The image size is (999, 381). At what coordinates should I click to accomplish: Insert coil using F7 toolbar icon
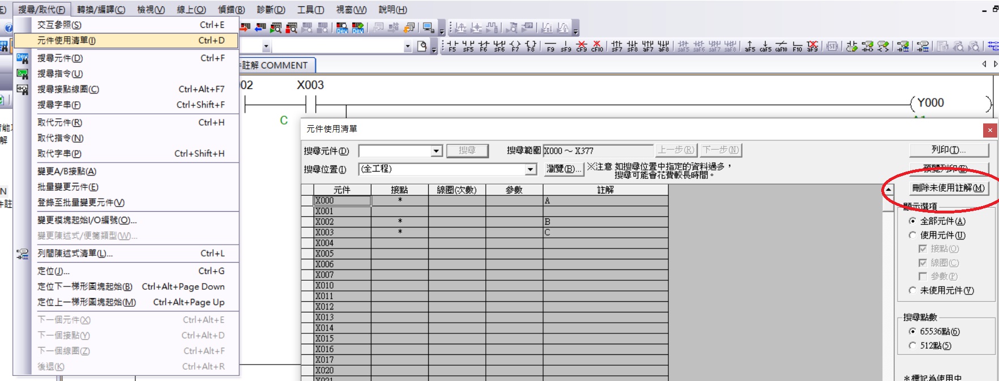[x=515, y=46]
